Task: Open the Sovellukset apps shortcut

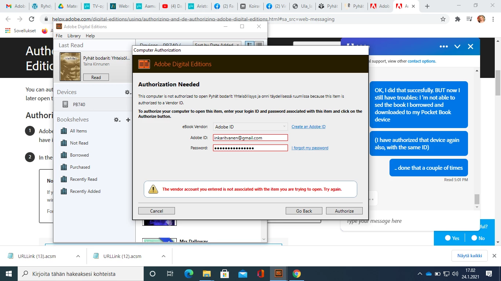Action: [21, 31]
